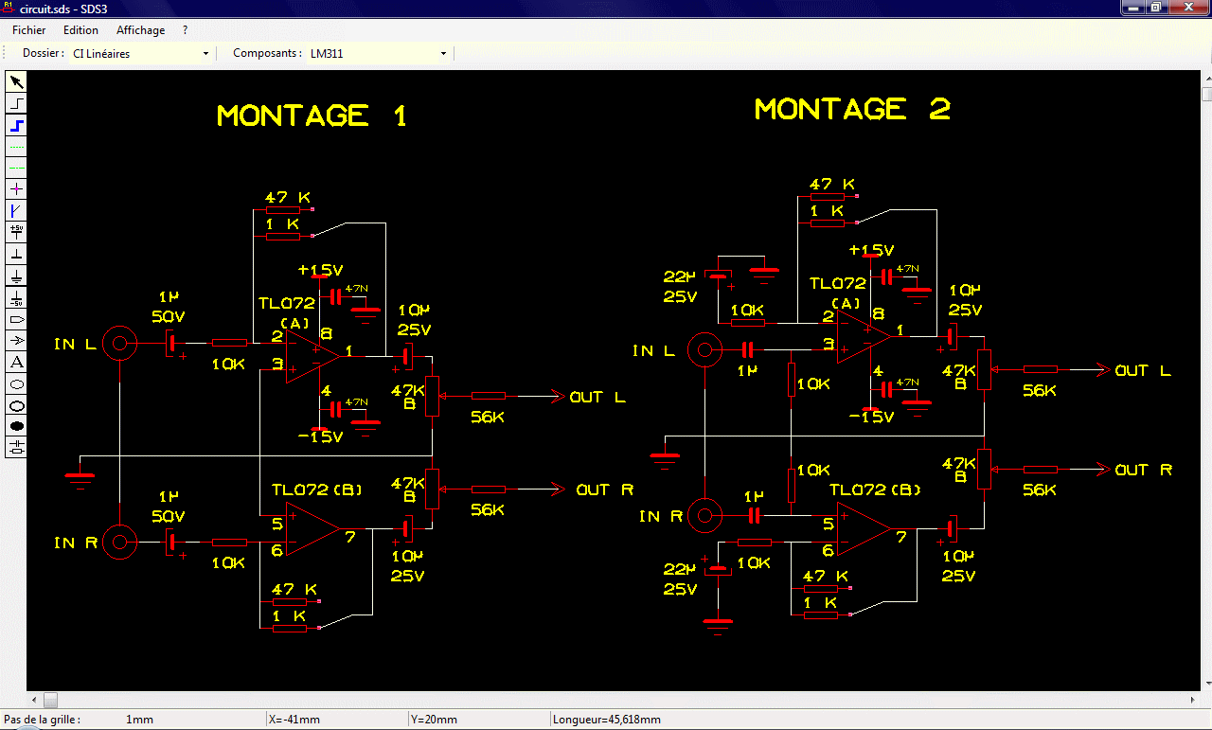The height and width of the screenshot is (730, 1212).
Task: Open the '?' help menu
Action: (x=186, y=30)
